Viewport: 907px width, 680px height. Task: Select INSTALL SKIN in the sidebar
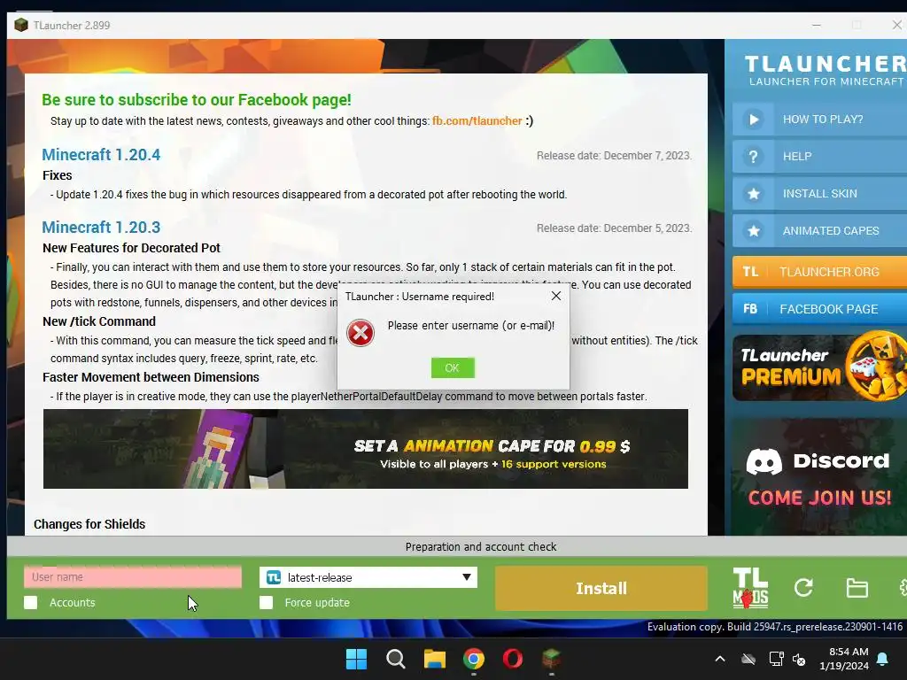pyautogui.click(x=819, y=194)
